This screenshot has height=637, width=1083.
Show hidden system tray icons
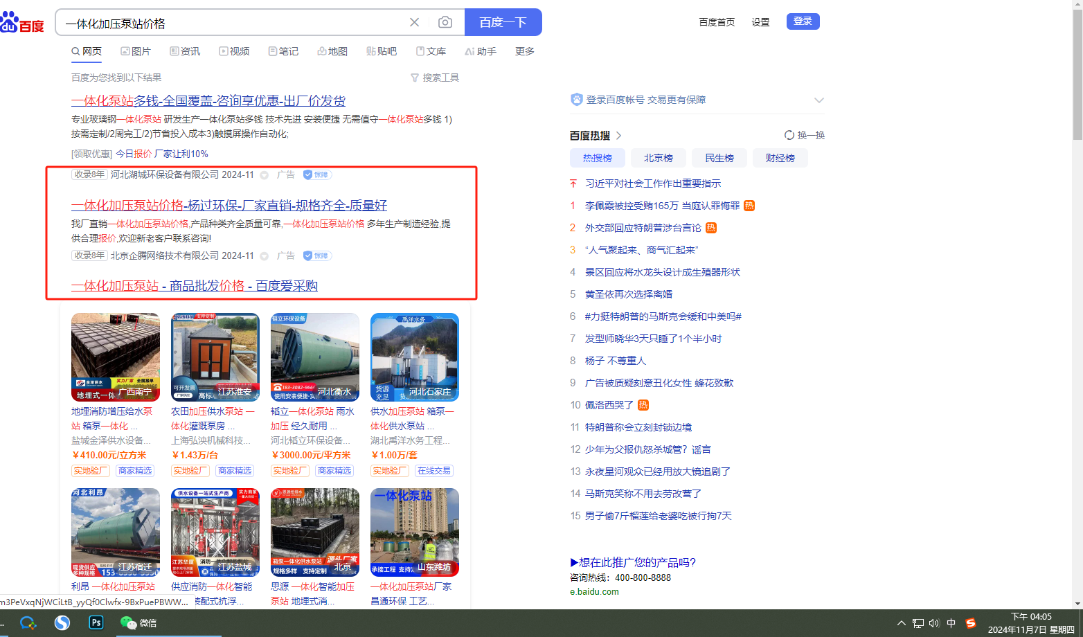[x=901, y=623]
